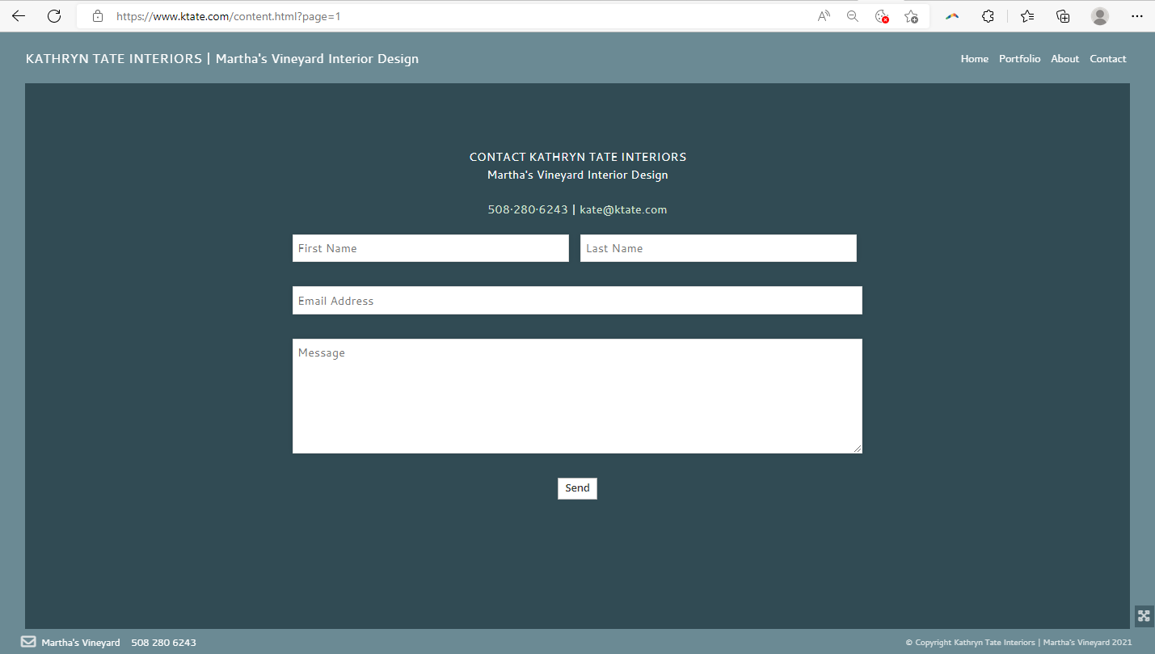Focus the Email Address field
Viewport: 1155px width, 654px height.
pyautogui.click(x=577, y=301)
